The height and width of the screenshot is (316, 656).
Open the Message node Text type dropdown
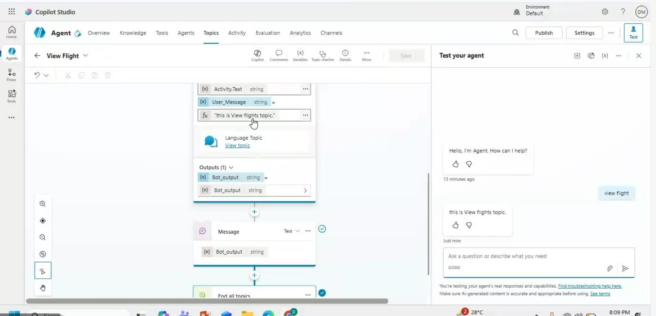292,231
